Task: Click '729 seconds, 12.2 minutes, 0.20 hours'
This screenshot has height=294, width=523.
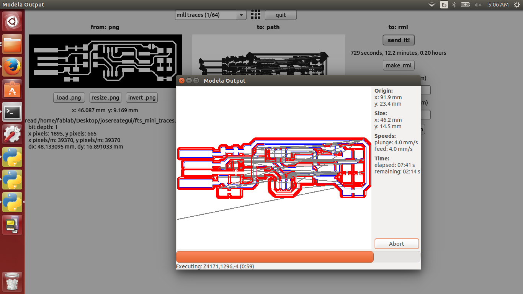Action: click(399, 53)
